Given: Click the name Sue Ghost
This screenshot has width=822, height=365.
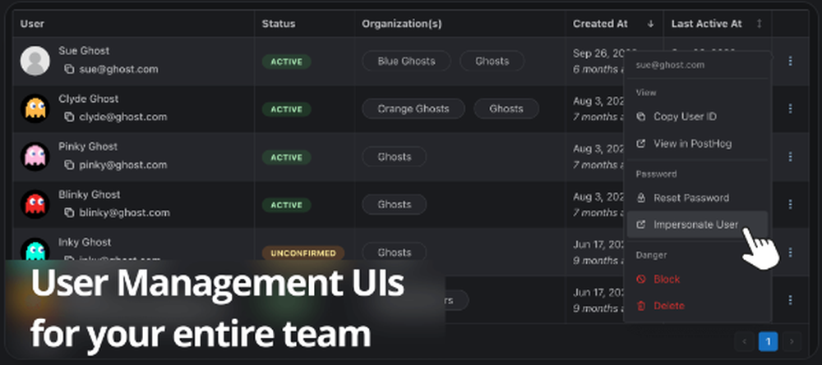Looking at the screenshot, I should coord(84,51).
